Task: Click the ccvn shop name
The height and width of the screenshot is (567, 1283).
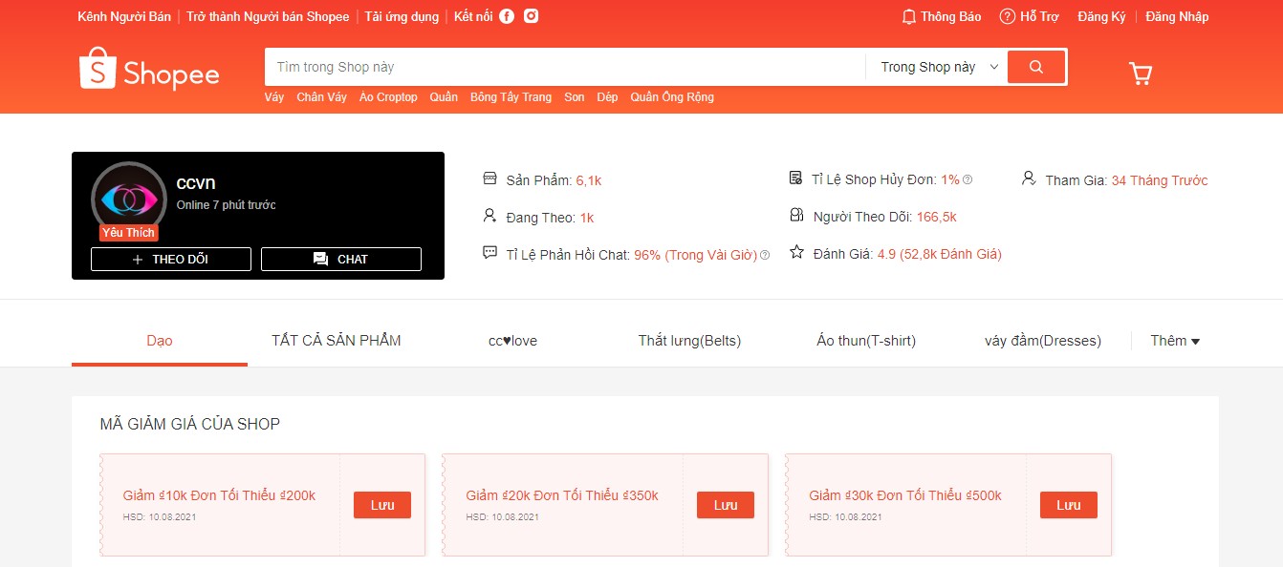Action: coord(196,183)
